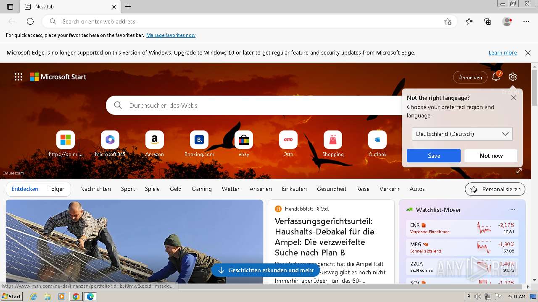The width and height of the screenshot is (538, 302).
Task: Open the Autos category
Action: tap(417, 189)
